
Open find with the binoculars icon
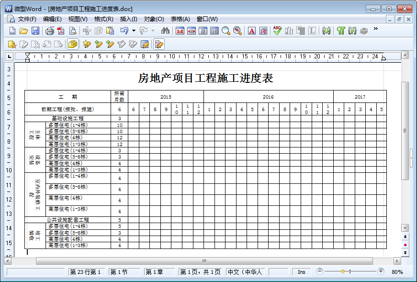[165, 31]
